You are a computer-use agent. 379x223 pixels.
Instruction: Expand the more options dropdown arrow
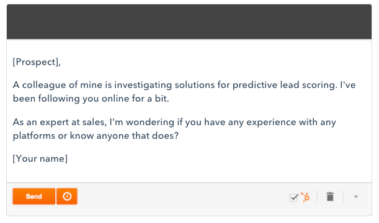point(356,197)
